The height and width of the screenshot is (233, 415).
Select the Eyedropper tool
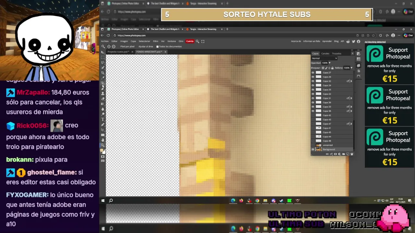[x=103, y=78]
